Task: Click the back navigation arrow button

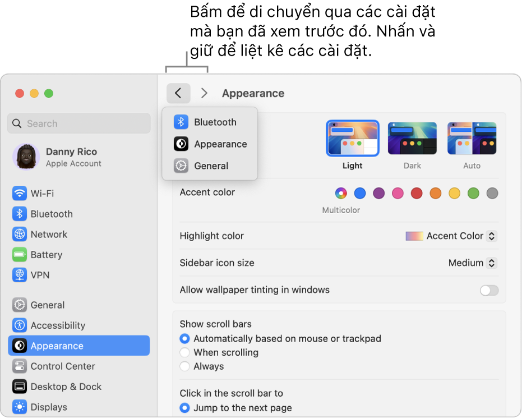Action: point(178,93)
